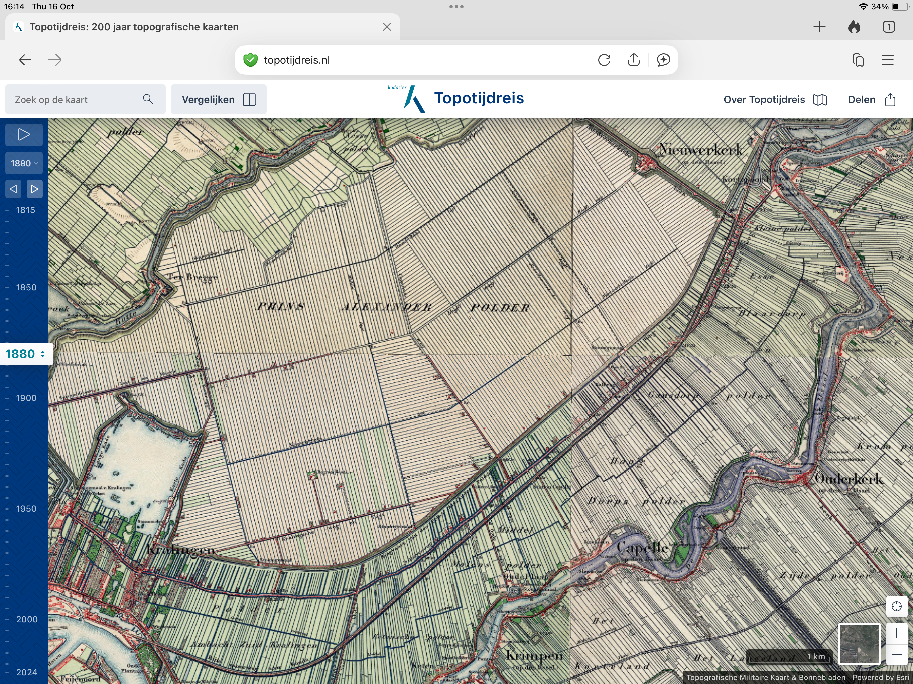Play the timeline animation
The image size is (913, 684).
click(23, 135)
